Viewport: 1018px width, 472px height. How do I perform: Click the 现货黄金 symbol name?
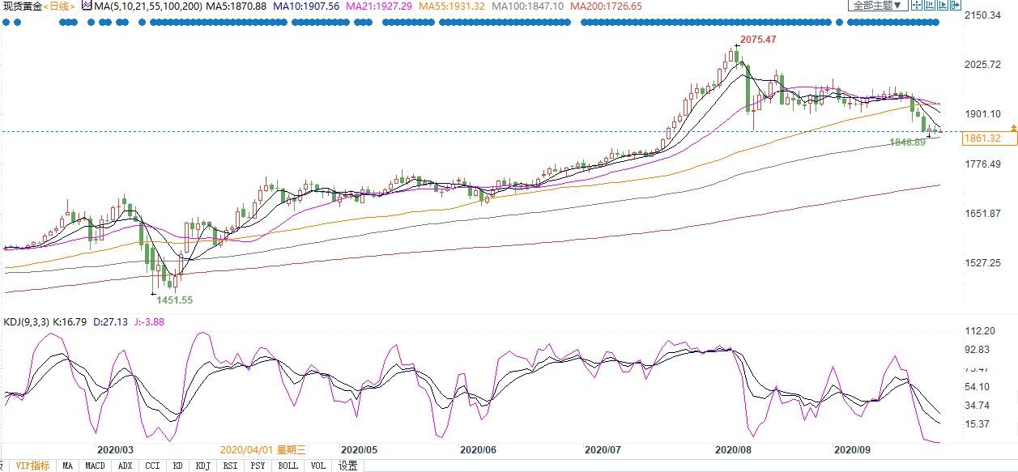click(24, 6)
